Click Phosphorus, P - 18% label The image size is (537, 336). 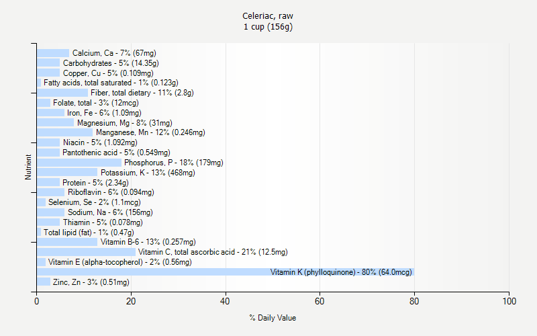coord(174,163)
